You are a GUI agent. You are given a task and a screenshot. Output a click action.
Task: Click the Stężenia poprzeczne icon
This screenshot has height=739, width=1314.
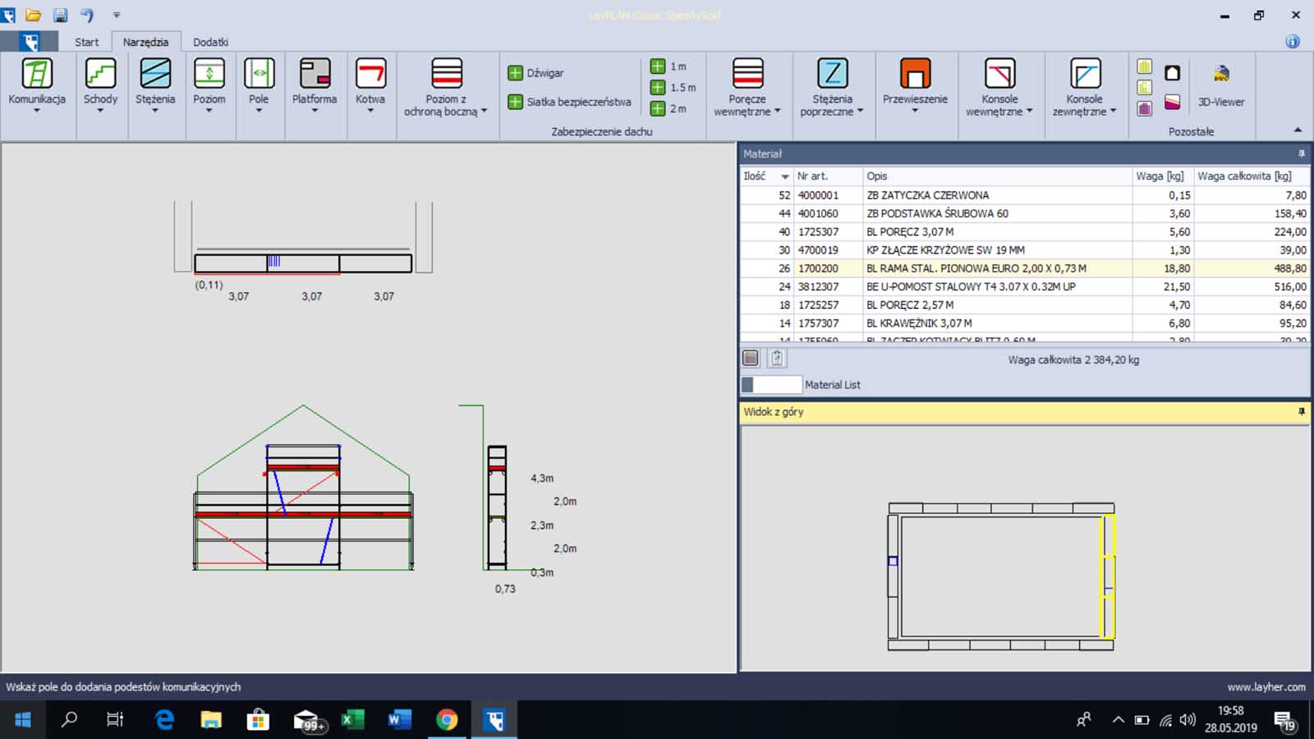(x=832, y=74)
